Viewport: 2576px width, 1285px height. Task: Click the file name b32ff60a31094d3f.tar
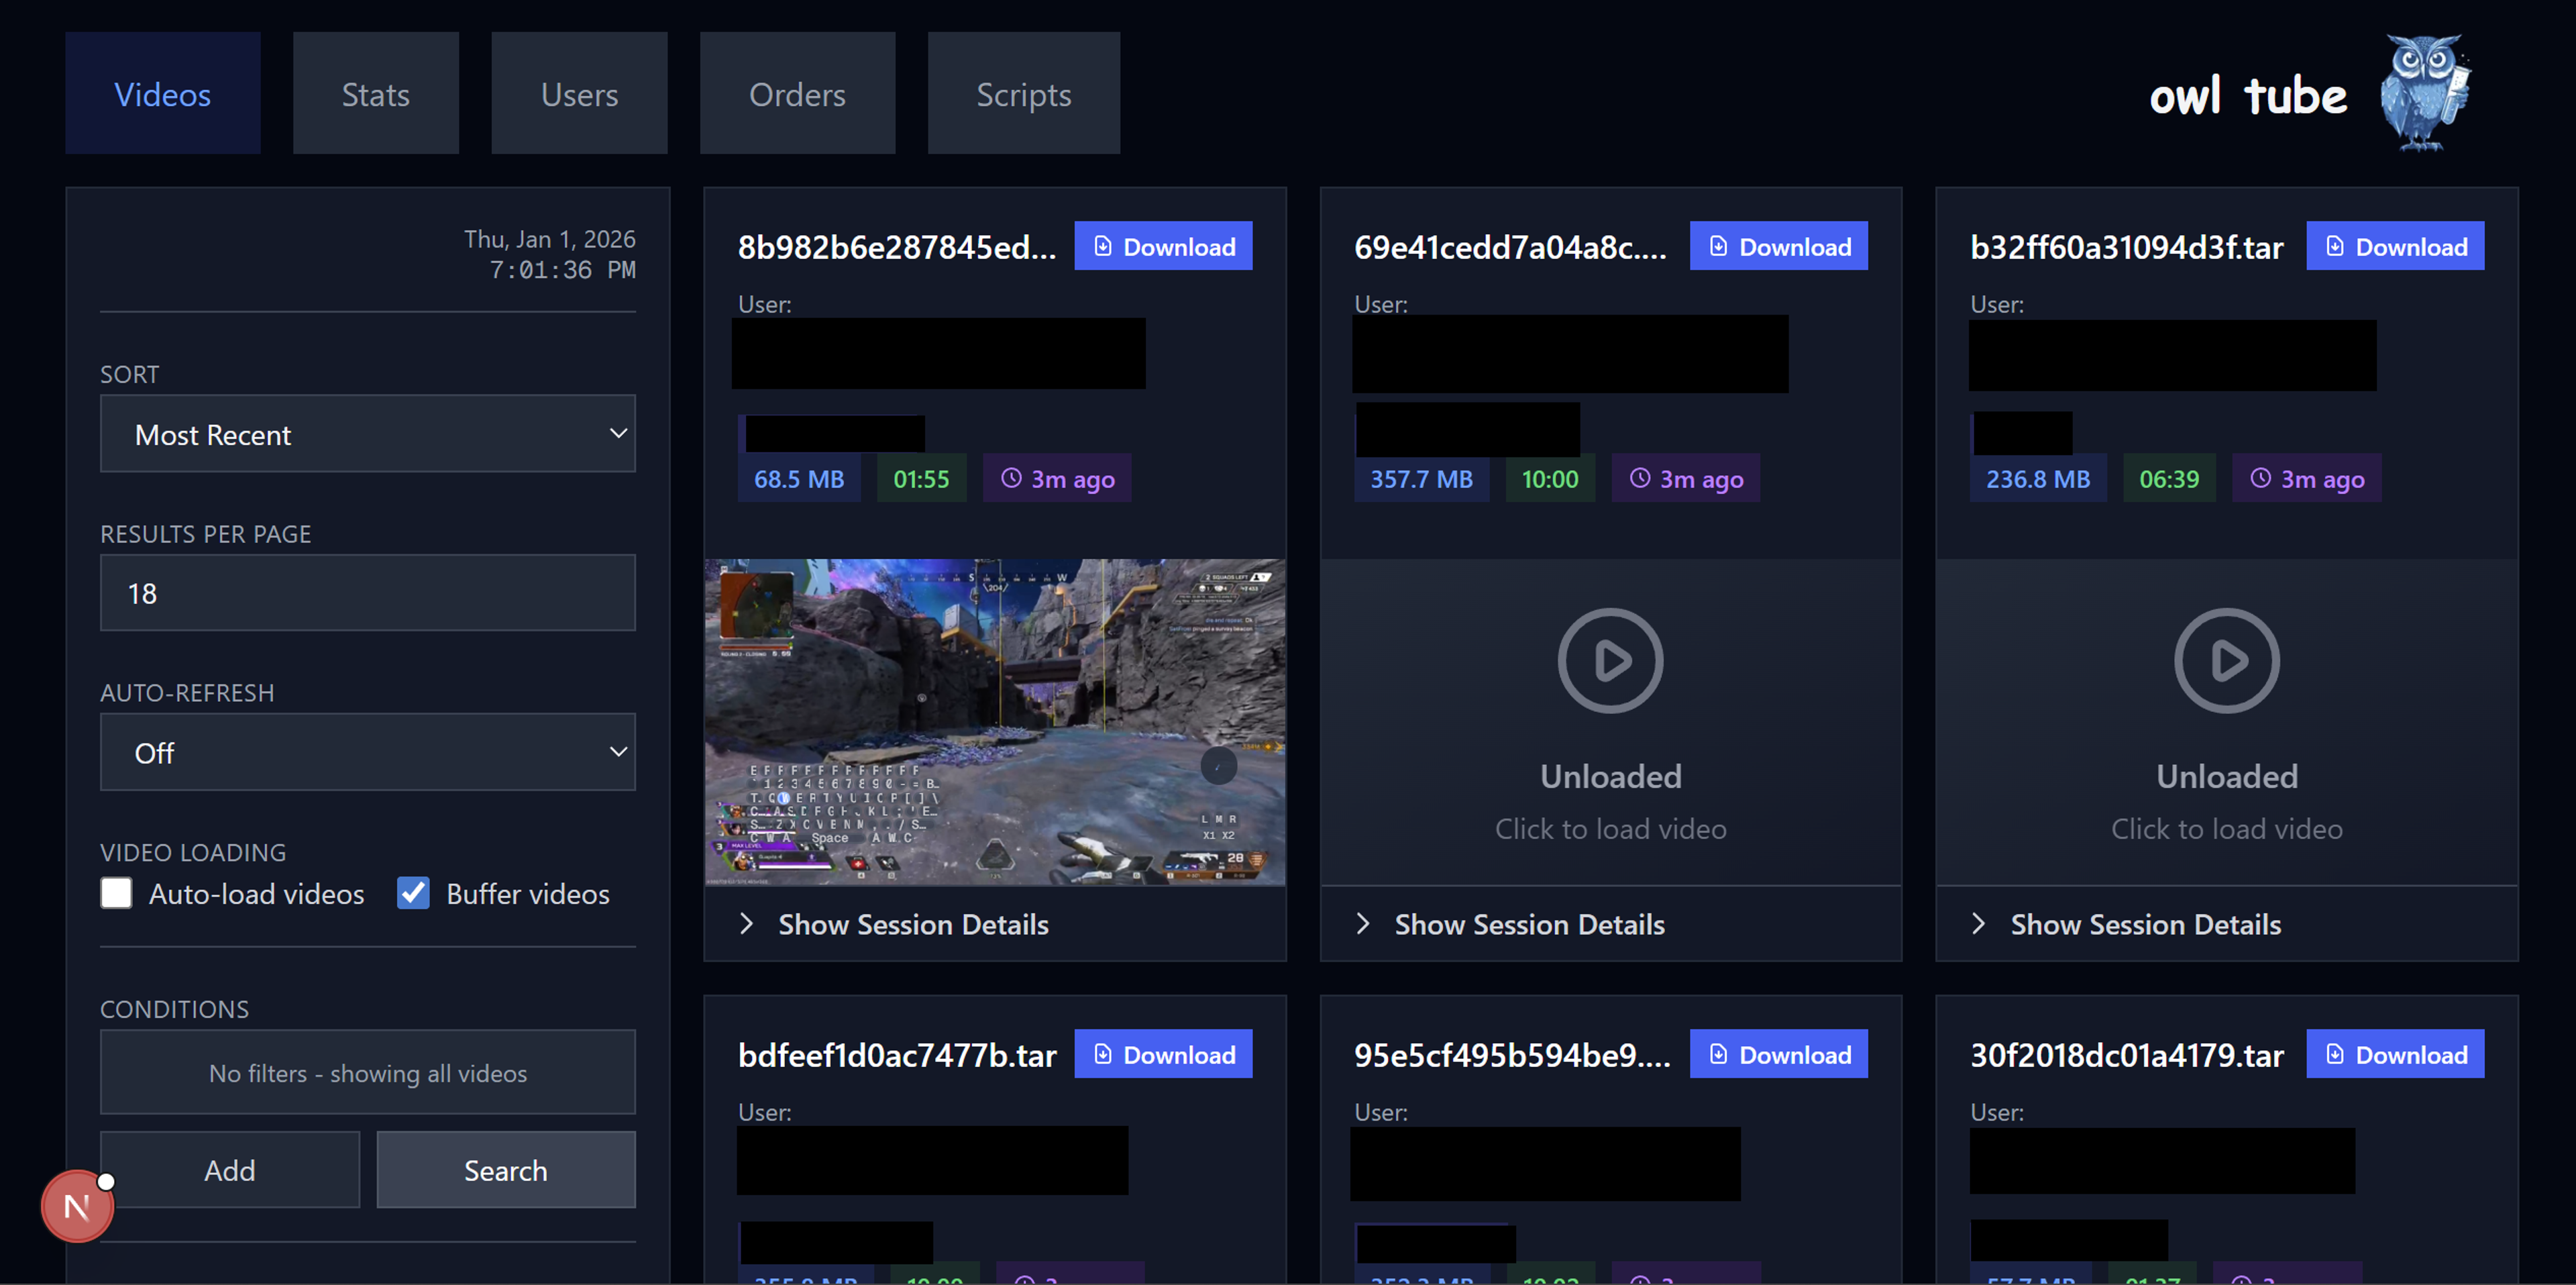2127,247
